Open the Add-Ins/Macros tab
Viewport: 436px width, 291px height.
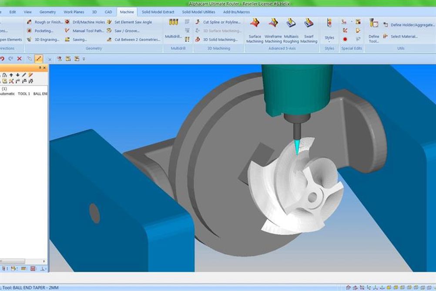pyautogui.click(x=236, y=12)
